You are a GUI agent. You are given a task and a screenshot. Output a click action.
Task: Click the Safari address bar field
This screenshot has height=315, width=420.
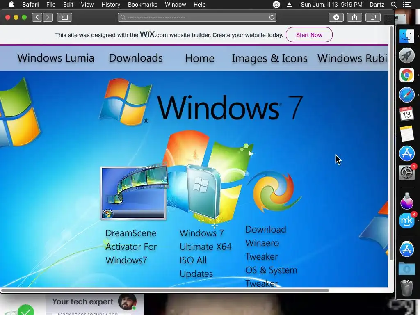tap(197, 17)
